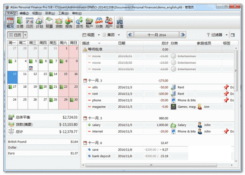Open the 账户 accounts toolbar icon
The image size is (245, 175).
(x=89, y=22)
